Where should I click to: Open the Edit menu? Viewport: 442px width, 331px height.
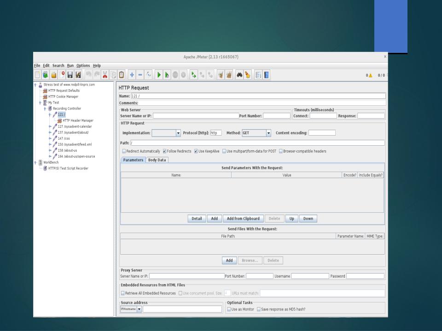click(46, 66)
